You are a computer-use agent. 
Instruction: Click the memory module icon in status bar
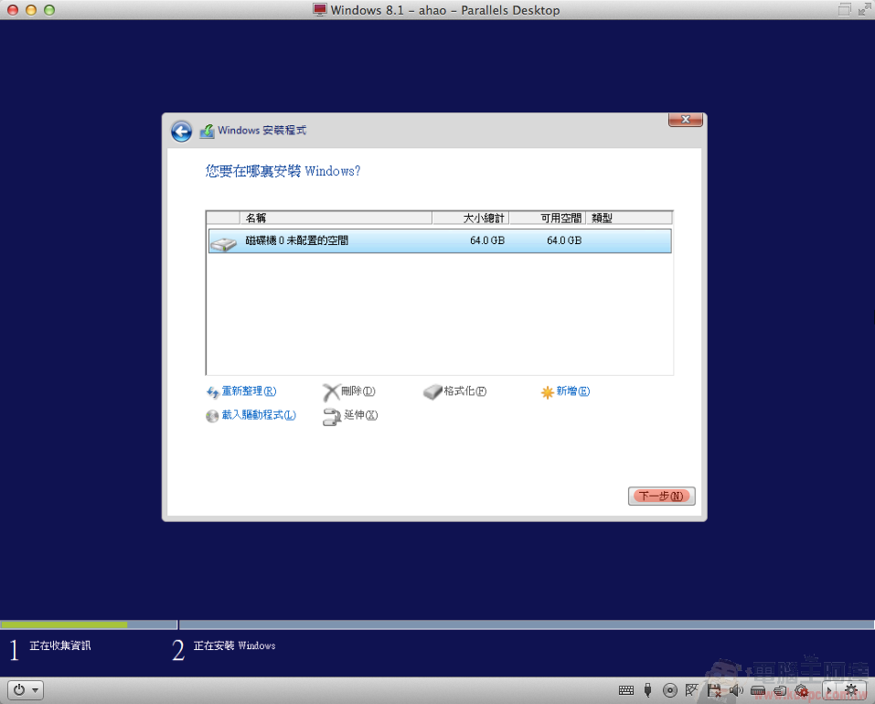point(758,690)
